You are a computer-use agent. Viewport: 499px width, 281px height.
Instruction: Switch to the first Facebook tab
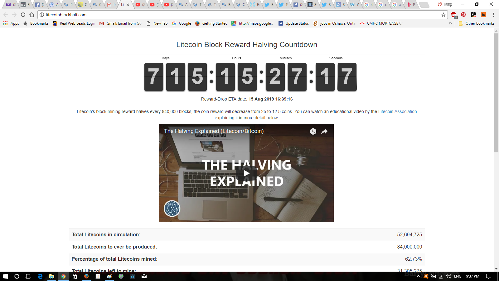point(40,5)
